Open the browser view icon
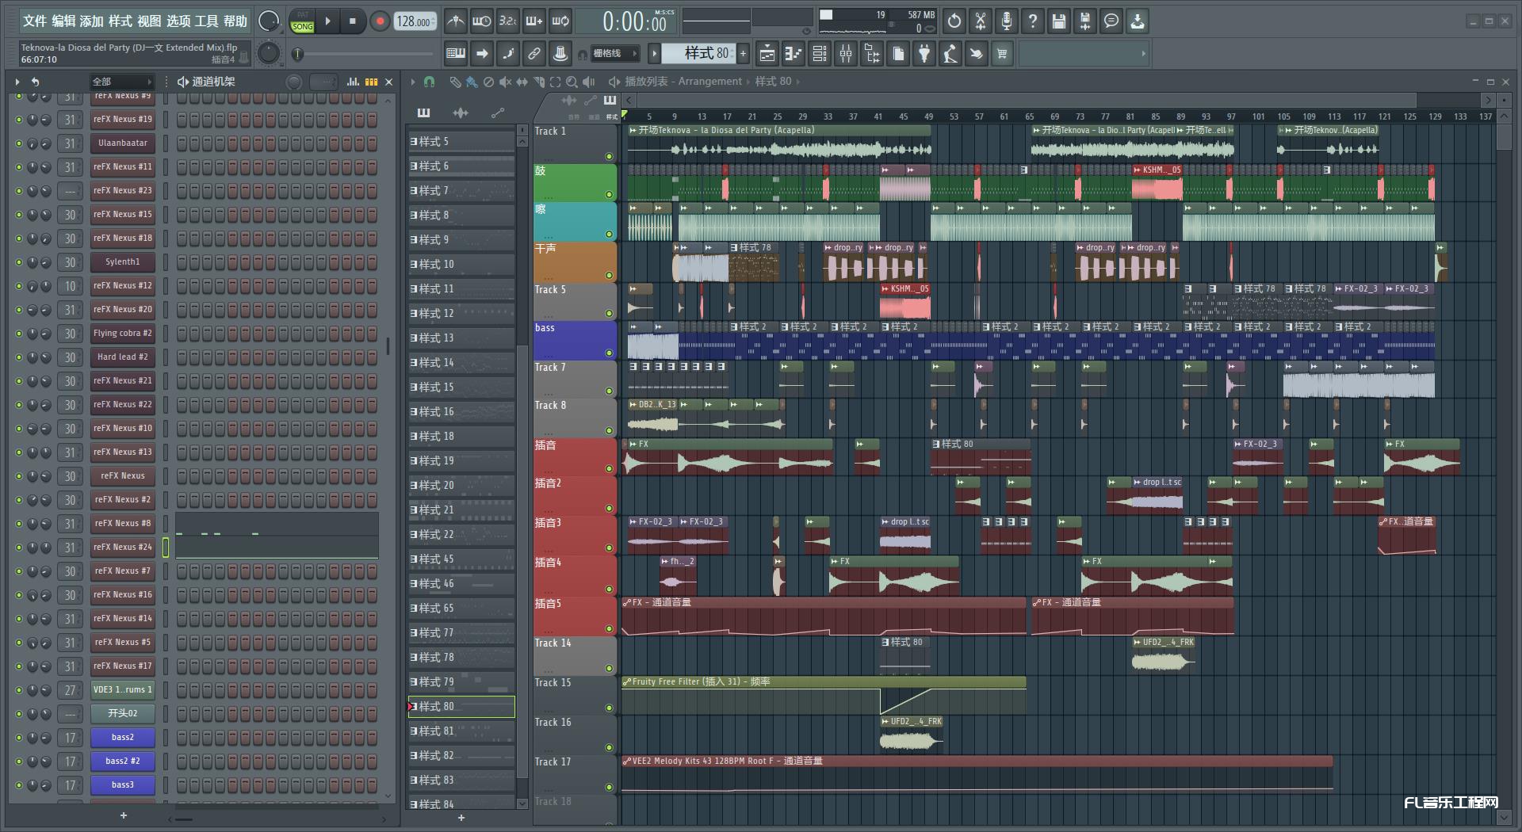This screenshot has height=832, width=1522. 872,54
